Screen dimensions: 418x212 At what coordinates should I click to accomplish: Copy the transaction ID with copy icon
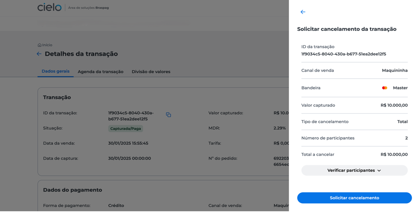(x=168, y=115)
